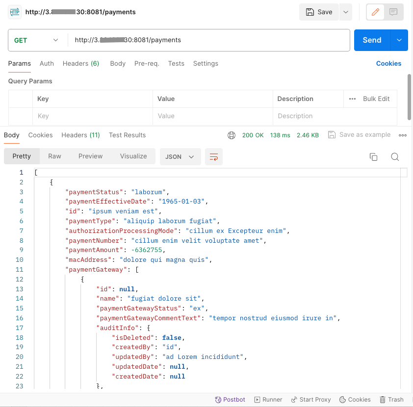Click the network globe icon
This screenshot has width=413, height=407.
(232, 135)
